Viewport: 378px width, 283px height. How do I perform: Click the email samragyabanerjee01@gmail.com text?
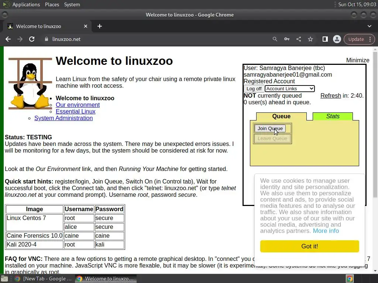(x=288, y=74)
